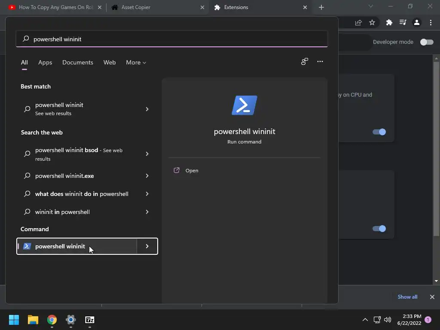Open the search account options icon
This screenshot has width=440, height=330.
(305, 61)
